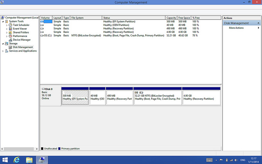Select Task Scheduler in the tree
Image resolution: width=262 pixels, height=164 pixels.
point(21,25)
